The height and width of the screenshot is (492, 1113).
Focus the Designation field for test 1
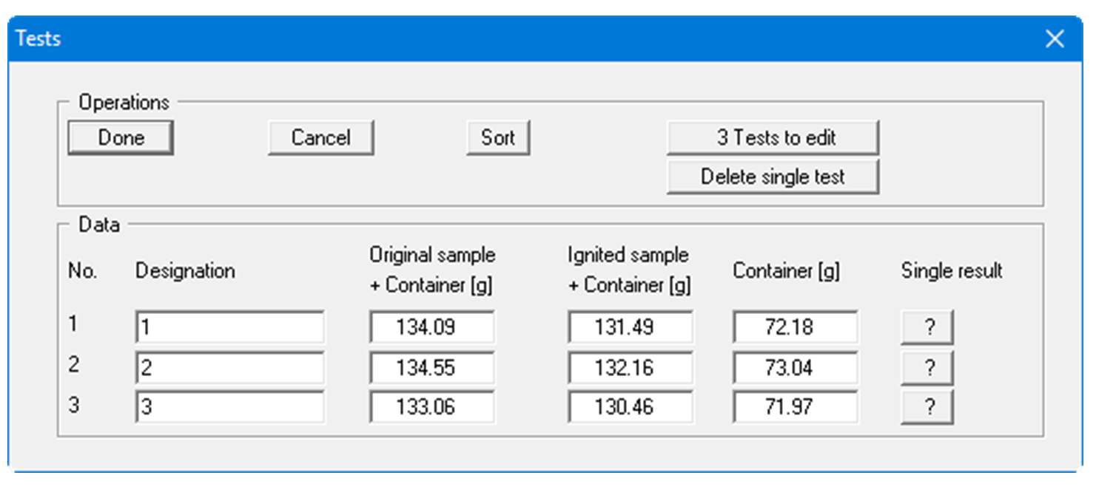tap(229, 327)
